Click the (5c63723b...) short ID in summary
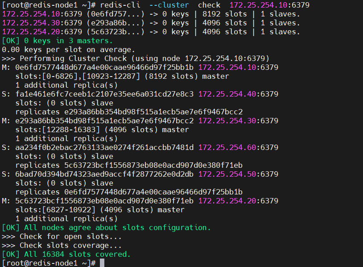The image size is (363, 267). [x=115, y=32]
